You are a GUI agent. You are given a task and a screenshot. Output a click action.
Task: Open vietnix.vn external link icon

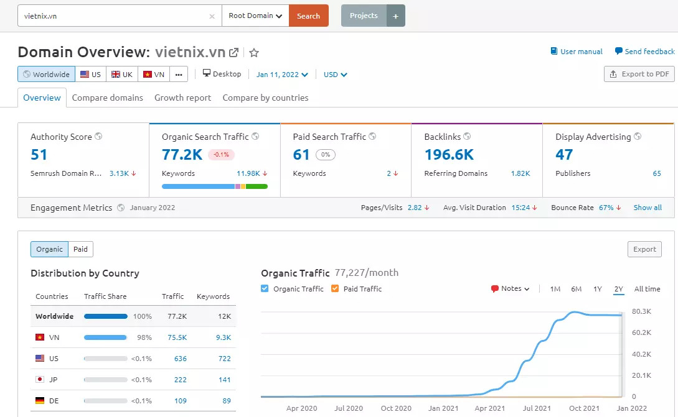click(x=233, y=53)
